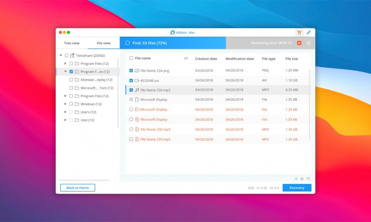Switch to the File view tab

104,43
